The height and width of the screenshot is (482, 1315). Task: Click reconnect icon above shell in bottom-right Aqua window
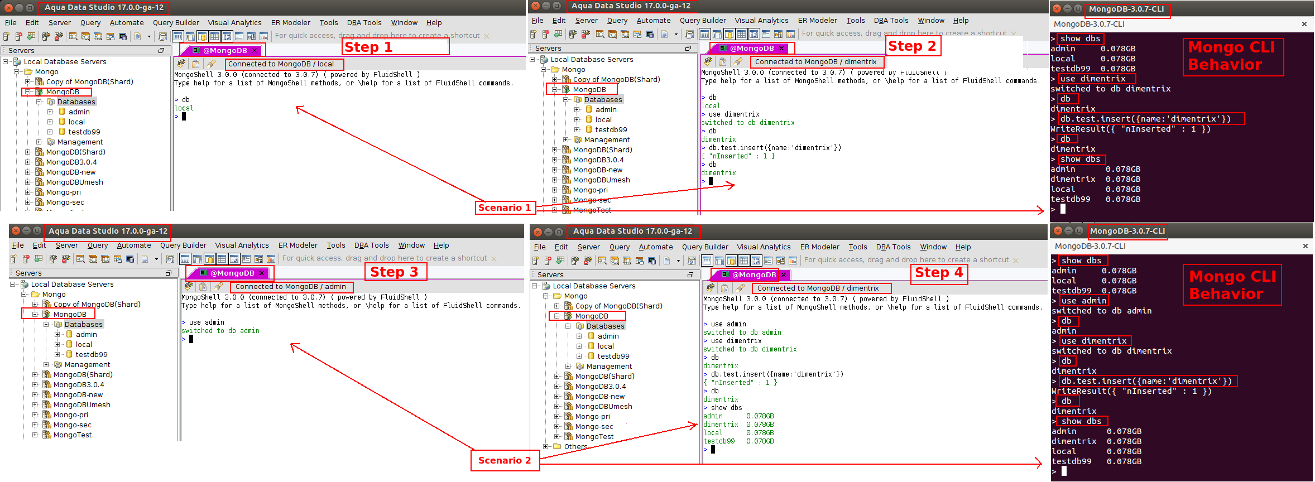point(711,288)
